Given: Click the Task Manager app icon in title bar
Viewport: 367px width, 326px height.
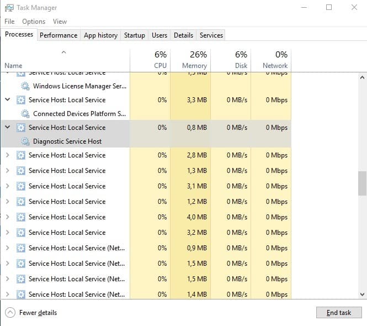Looking at the screenshot, I should [x=9, y=8].
